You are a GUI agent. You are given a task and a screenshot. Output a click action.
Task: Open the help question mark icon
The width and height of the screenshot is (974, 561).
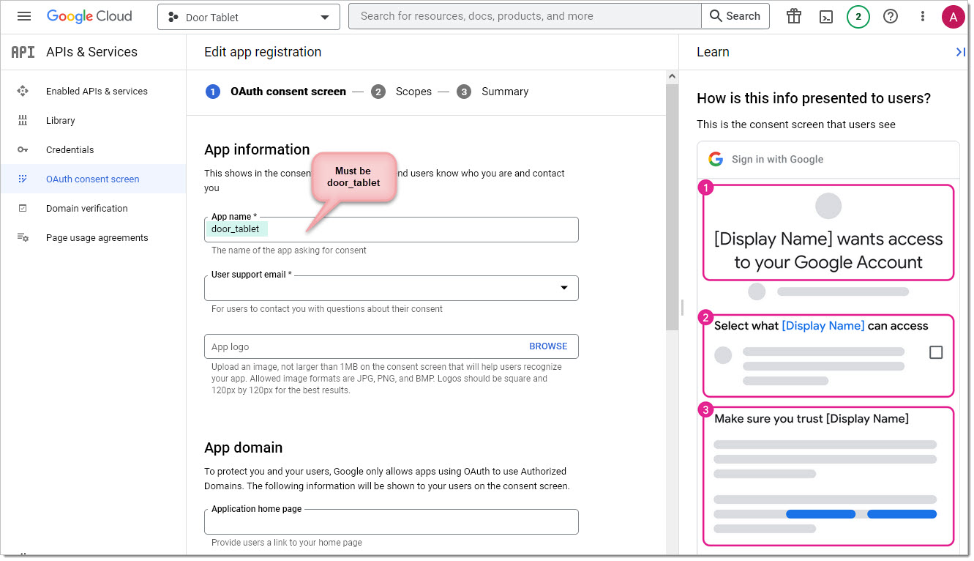tap(891, 16)
